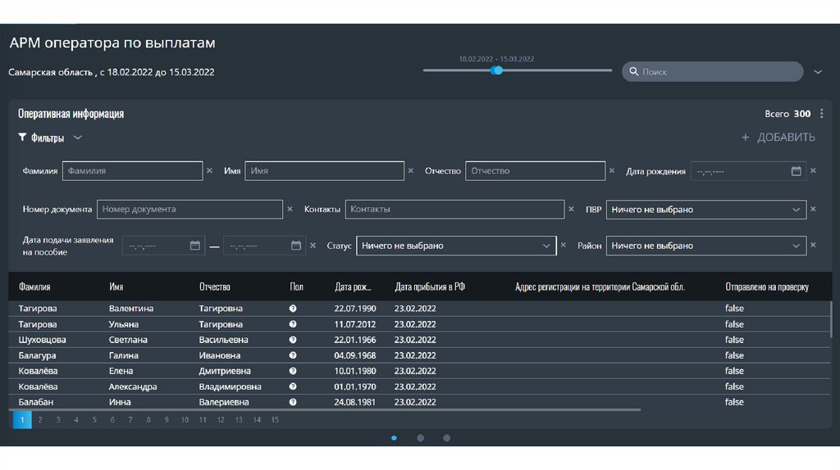Click the search magnifier icon
Viewport: 840px width, 470px height.
pyautogui.click(x=634, y=72)
